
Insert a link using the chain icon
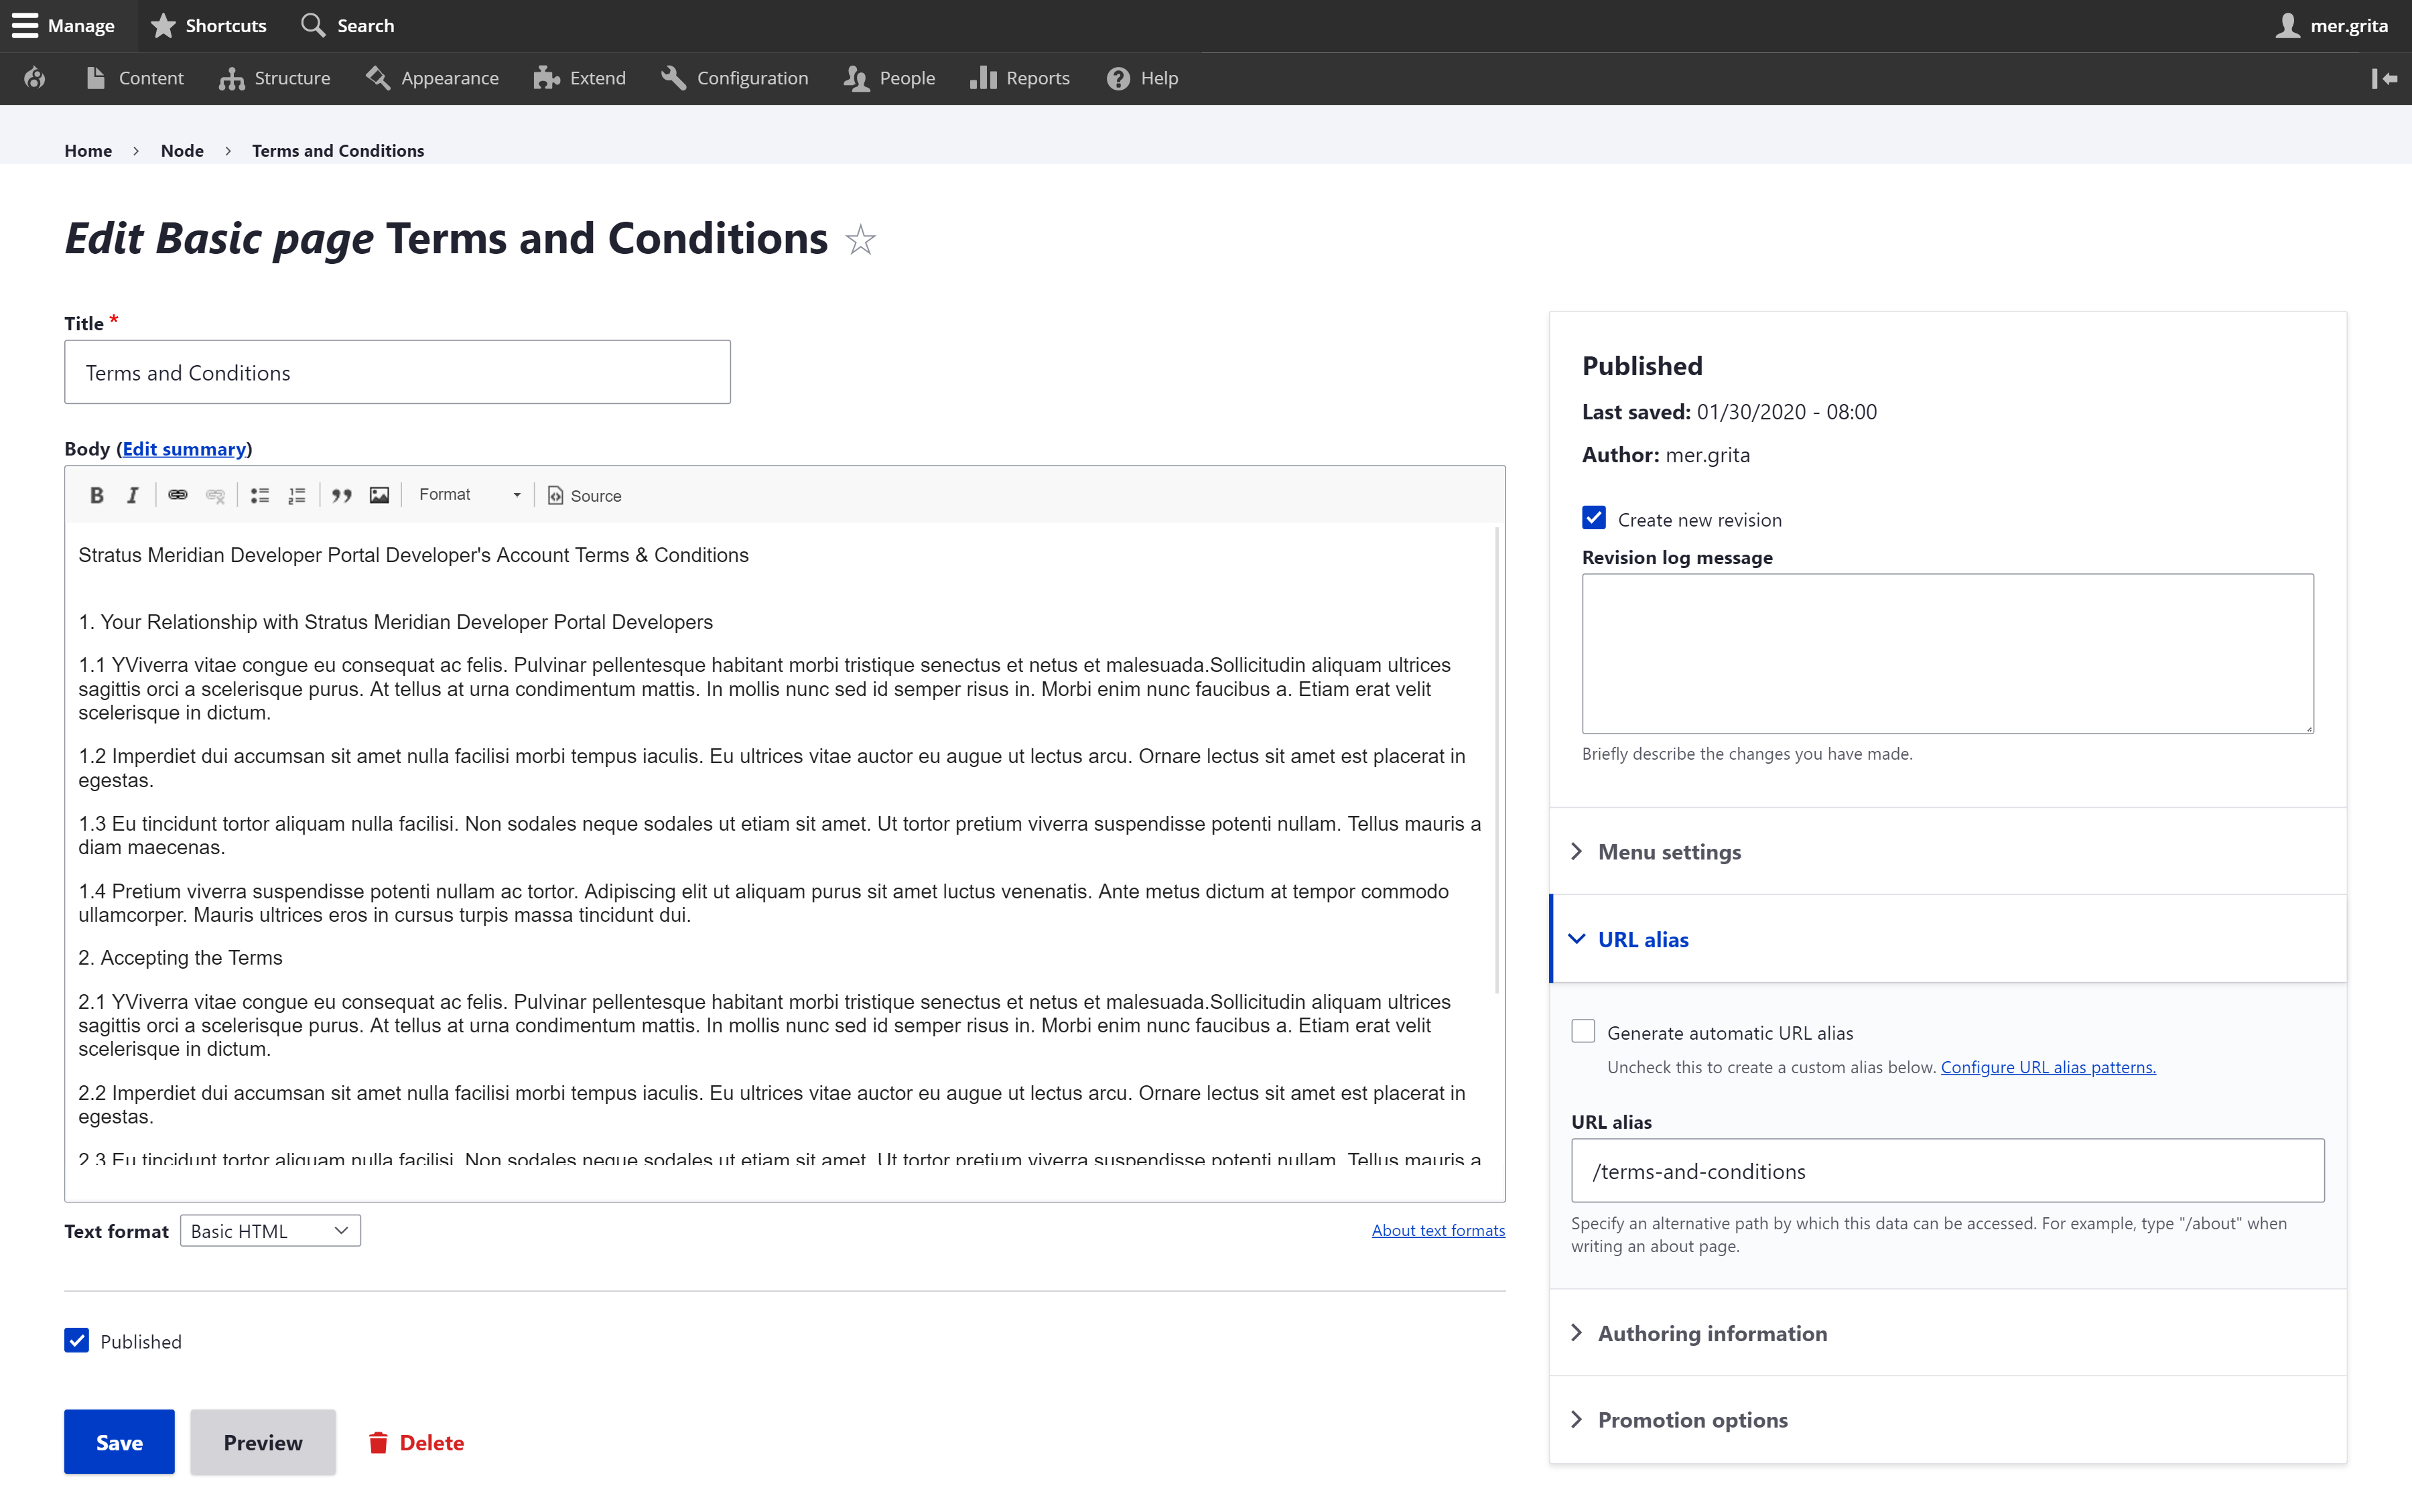coord(178,494)
